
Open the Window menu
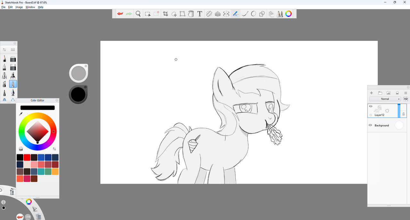click(x=30, y=7)
